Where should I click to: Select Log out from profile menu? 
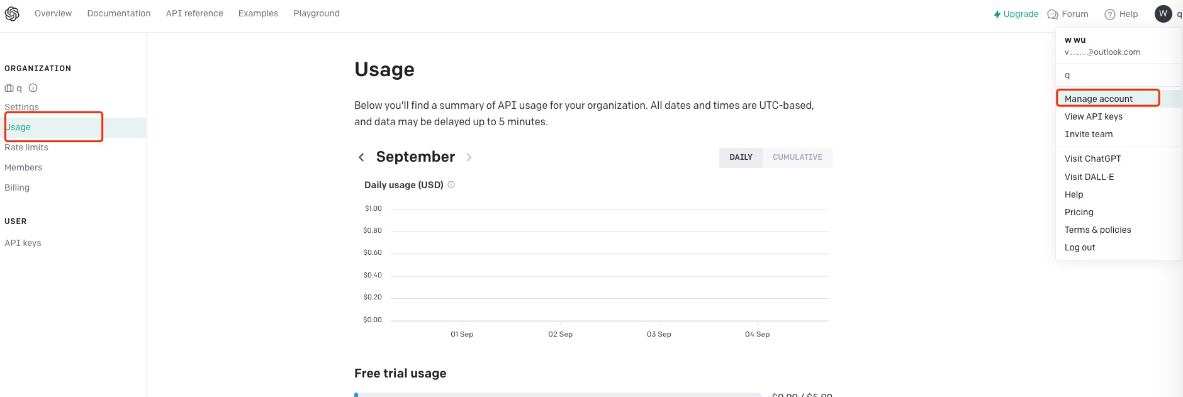point(1080,247)
